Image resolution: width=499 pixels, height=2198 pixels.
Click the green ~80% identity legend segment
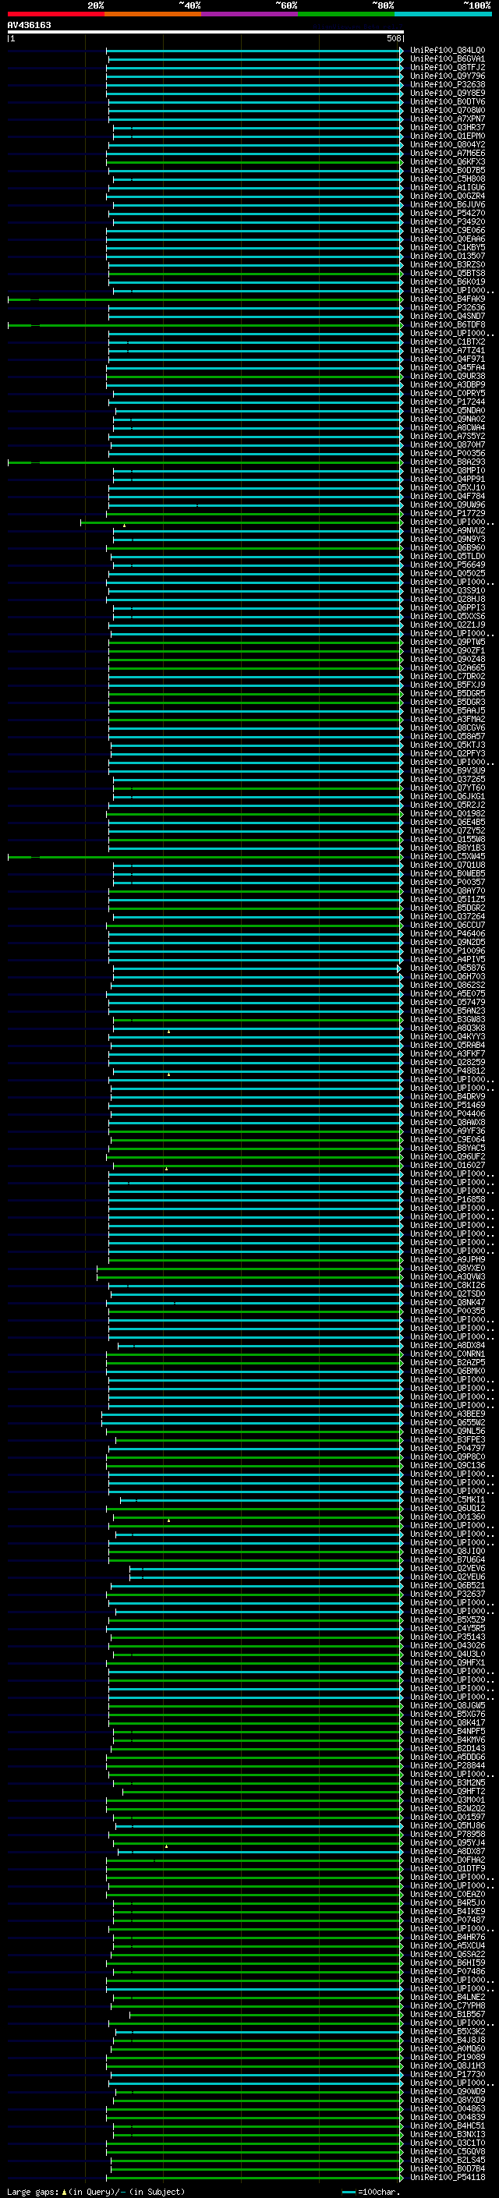click(x=346, y=14)
